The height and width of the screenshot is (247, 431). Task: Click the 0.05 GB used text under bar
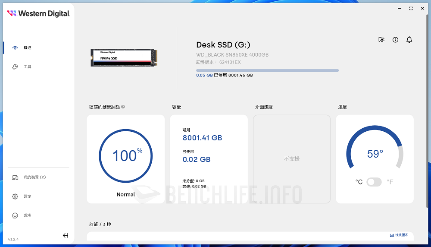point(204,75)
